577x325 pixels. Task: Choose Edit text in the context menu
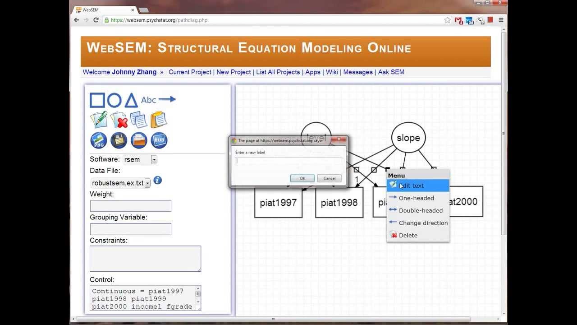click(418, 186)
